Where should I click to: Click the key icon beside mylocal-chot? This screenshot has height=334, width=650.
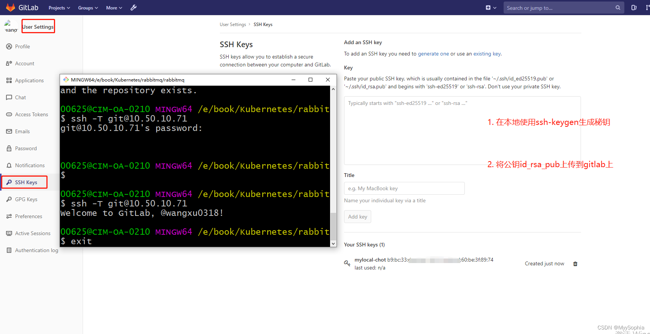[x=347, y=263]
